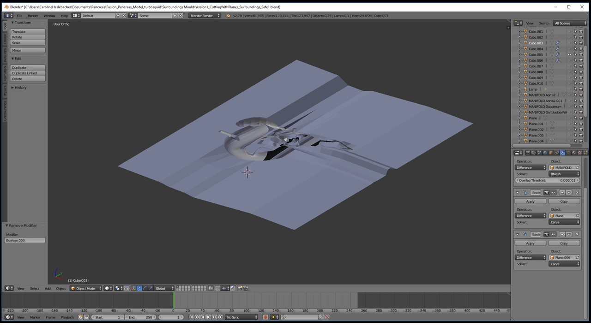
Task: Collapse the Plane boolean modifier triangle
Action: (518, 192)
